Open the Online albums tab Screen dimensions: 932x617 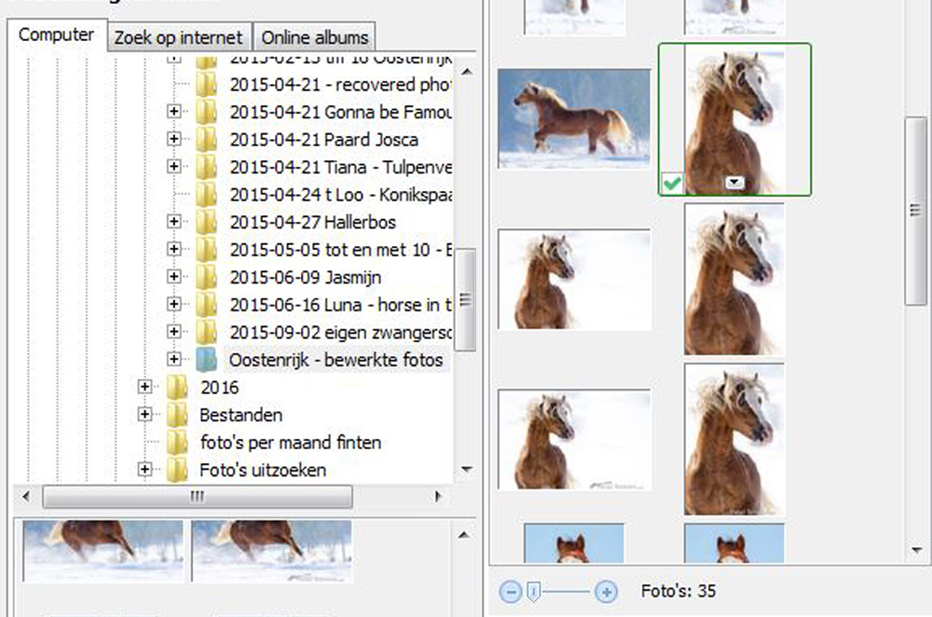[315, 38]
